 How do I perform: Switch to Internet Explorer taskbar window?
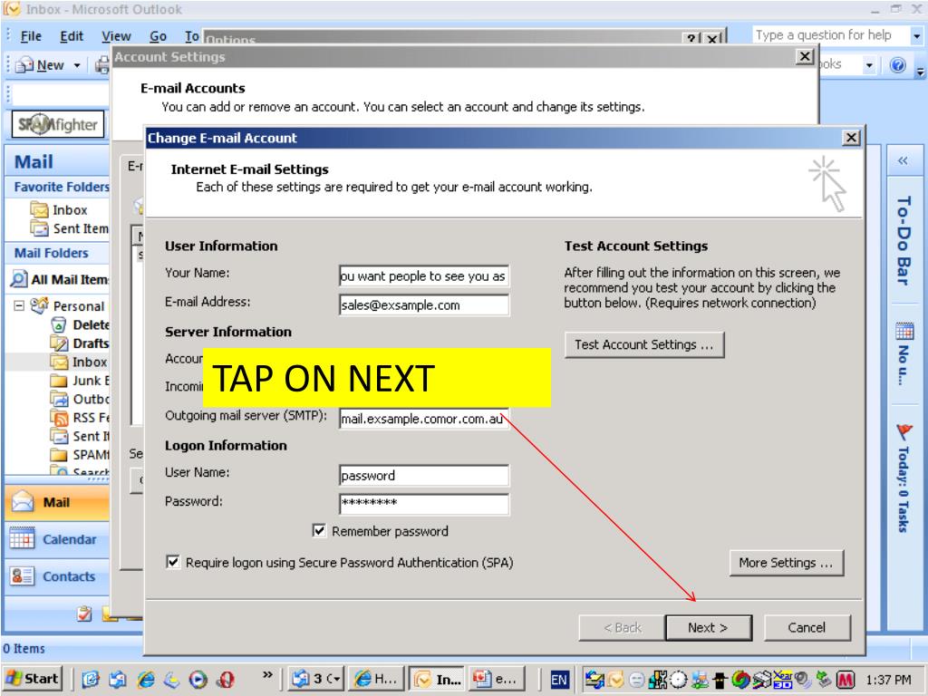point(376,679)
